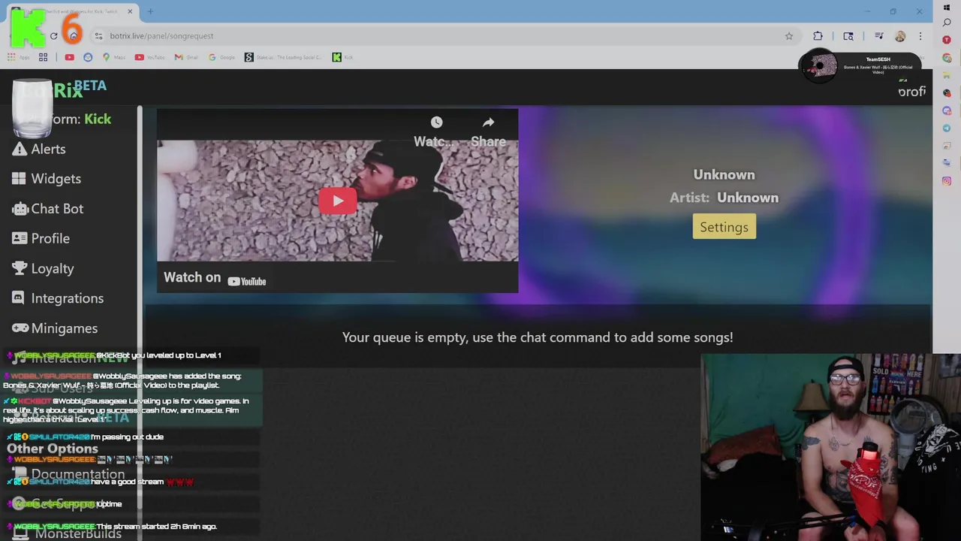Click the Share arrow on video
The width and height of the screenshot is (961, 541).
click(x=488, y=122)
